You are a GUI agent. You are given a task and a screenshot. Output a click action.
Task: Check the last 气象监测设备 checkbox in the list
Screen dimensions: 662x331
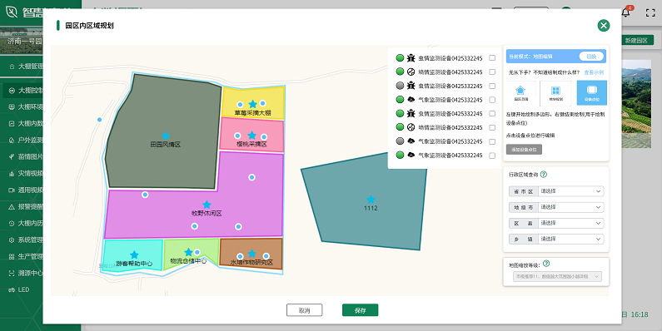(x=492, y=156)
